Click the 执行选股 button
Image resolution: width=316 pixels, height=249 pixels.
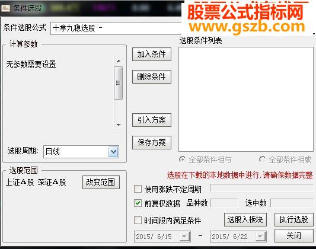294,219
